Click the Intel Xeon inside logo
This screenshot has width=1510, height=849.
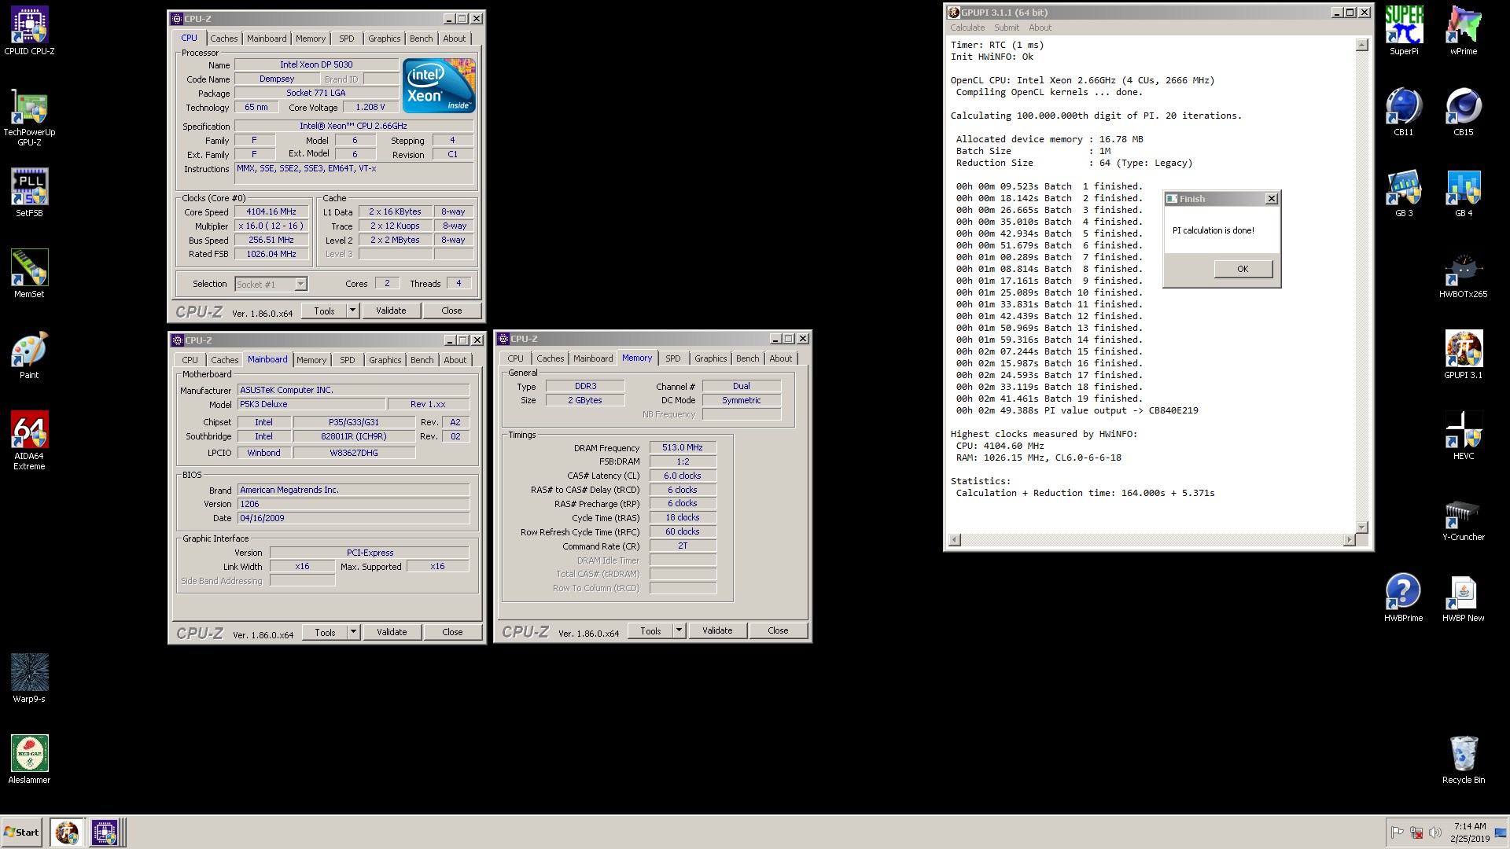(x=439, y=85)
